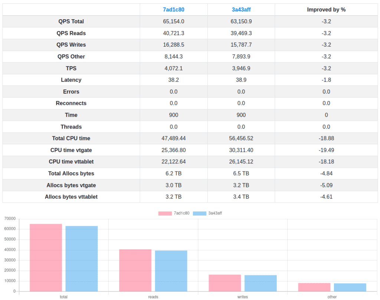Select the blue bar in other group

[x=350, y=287]
